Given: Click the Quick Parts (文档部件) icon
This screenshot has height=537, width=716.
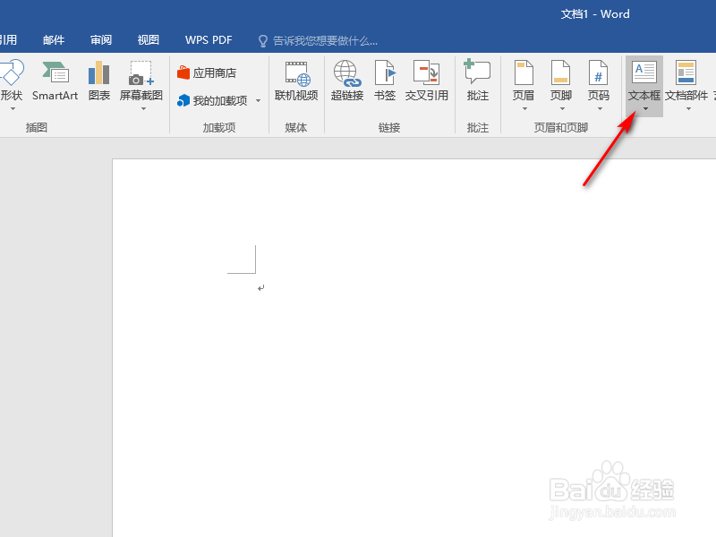Looking at the screenshot, I should [686, 72].
